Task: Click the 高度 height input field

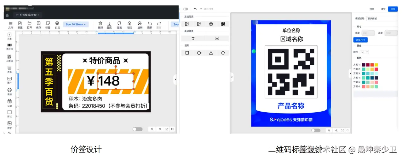Action: [391, 33]
